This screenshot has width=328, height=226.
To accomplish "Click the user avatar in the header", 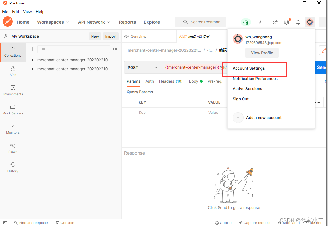I will point(309,22).
